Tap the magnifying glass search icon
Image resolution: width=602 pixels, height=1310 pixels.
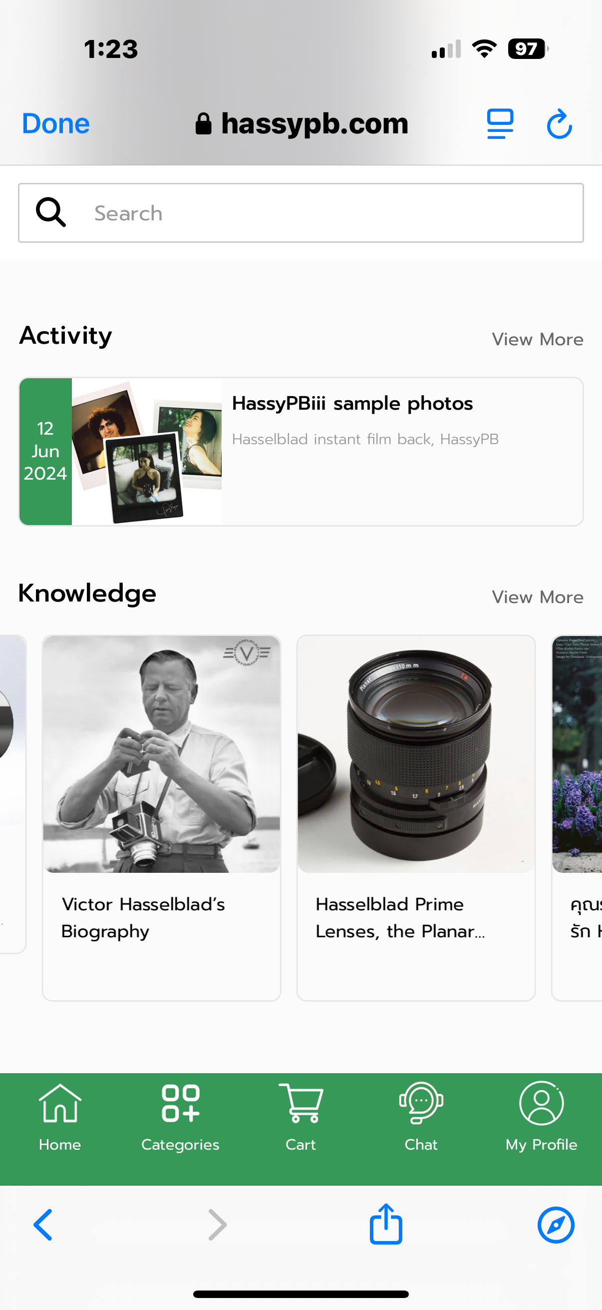[51, 212]
